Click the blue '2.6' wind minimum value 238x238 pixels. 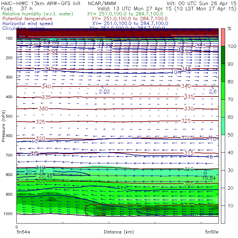213,92
